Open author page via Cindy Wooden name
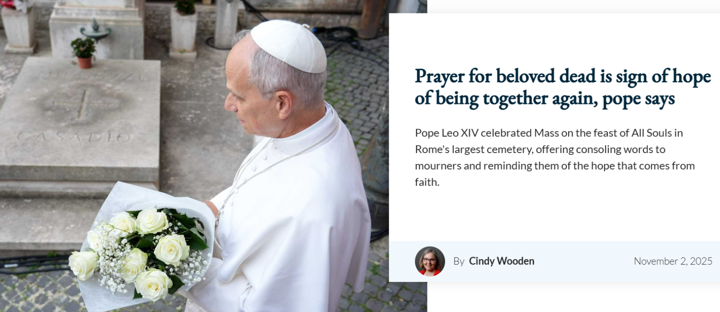Image resolution: width=720 pixels, height=312 pixels. 501,261
